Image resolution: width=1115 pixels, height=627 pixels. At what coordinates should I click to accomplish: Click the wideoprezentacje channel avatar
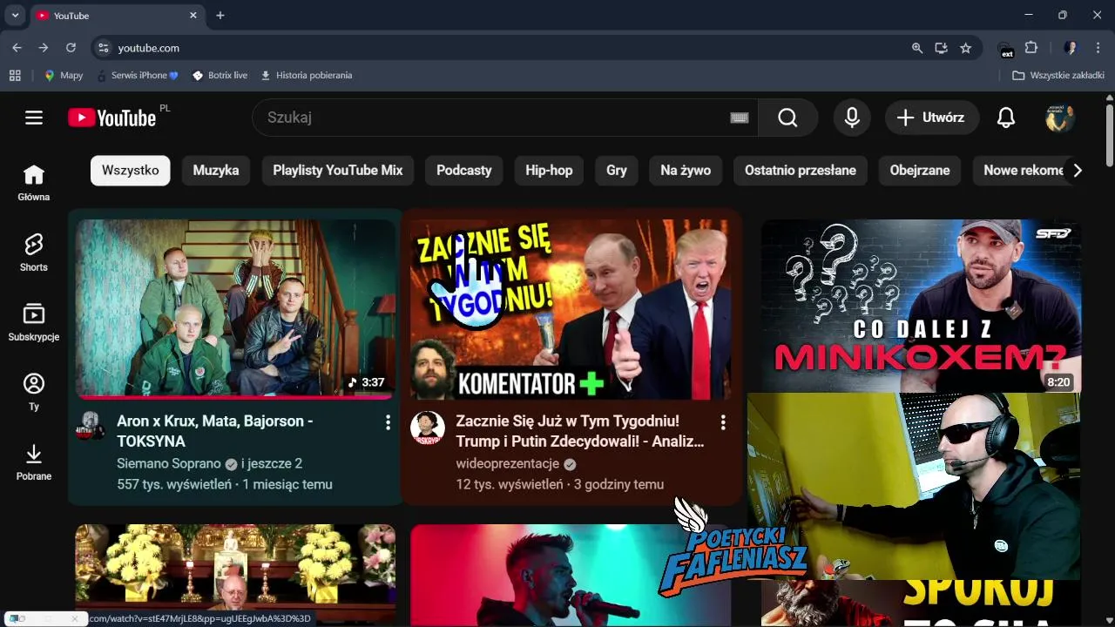coord(427,428)
